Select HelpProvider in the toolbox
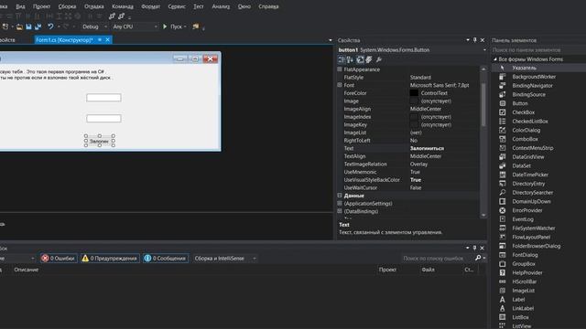Viewport: 586px width, 329px height. [x=527, y=272]
